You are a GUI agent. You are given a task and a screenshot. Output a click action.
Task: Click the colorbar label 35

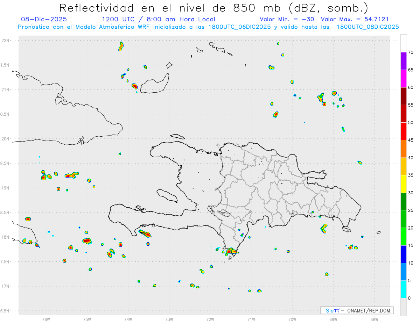click(x=411, y=175)
